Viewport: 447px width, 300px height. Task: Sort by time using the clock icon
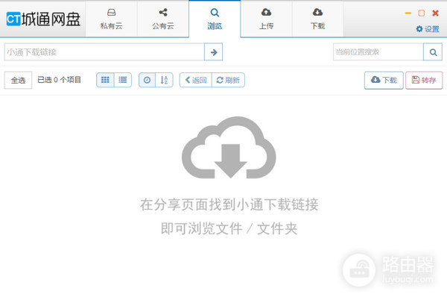click(147, 80)
